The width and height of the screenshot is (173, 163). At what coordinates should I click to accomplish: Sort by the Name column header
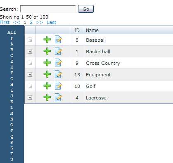92,30
